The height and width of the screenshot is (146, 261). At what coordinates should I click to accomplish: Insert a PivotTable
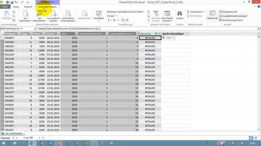coord(99,16)
